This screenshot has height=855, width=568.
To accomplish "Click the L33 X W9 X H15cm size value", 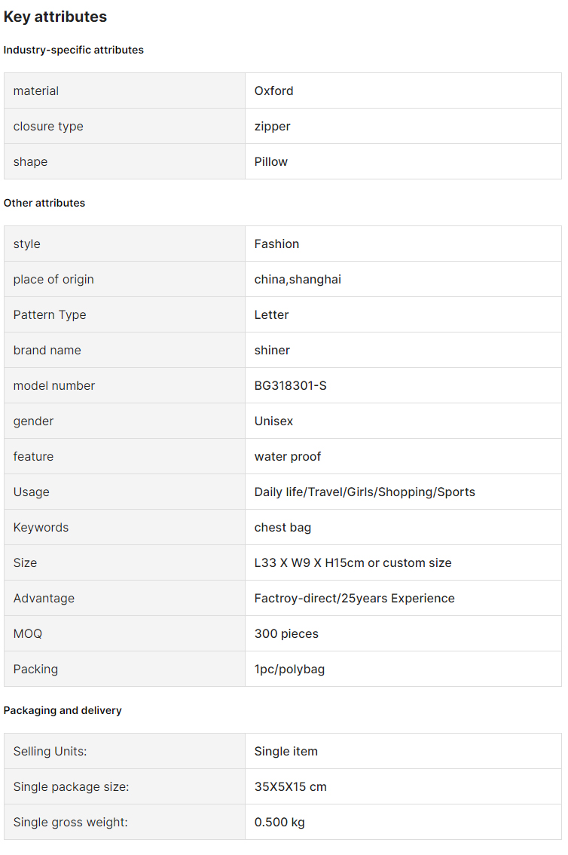I will pyautogui.click(x=353, y=563).
